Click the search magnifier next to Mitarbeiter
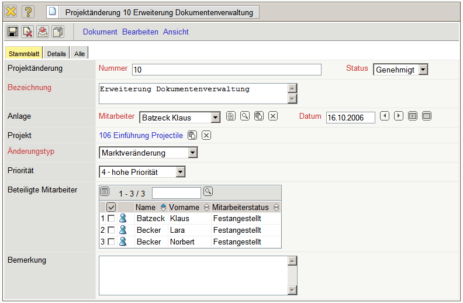The image size is (463, 303). pyautogui.click(x=245, y=116)
